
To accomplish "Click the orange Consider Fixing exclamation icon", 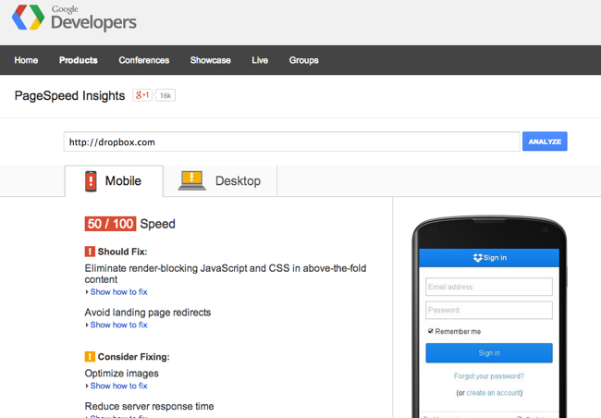I will coord(90,357).
